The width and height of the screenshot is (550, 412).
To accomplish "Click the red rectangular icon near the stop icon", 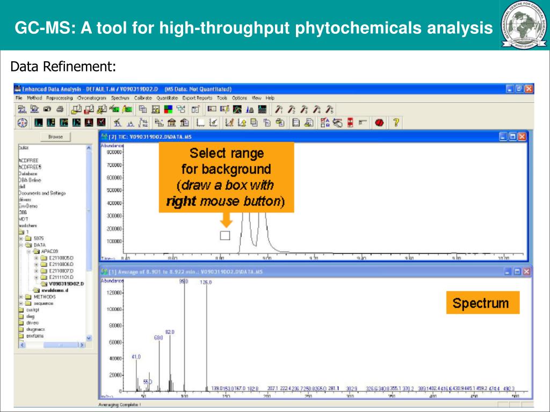I will coord(350,123).
